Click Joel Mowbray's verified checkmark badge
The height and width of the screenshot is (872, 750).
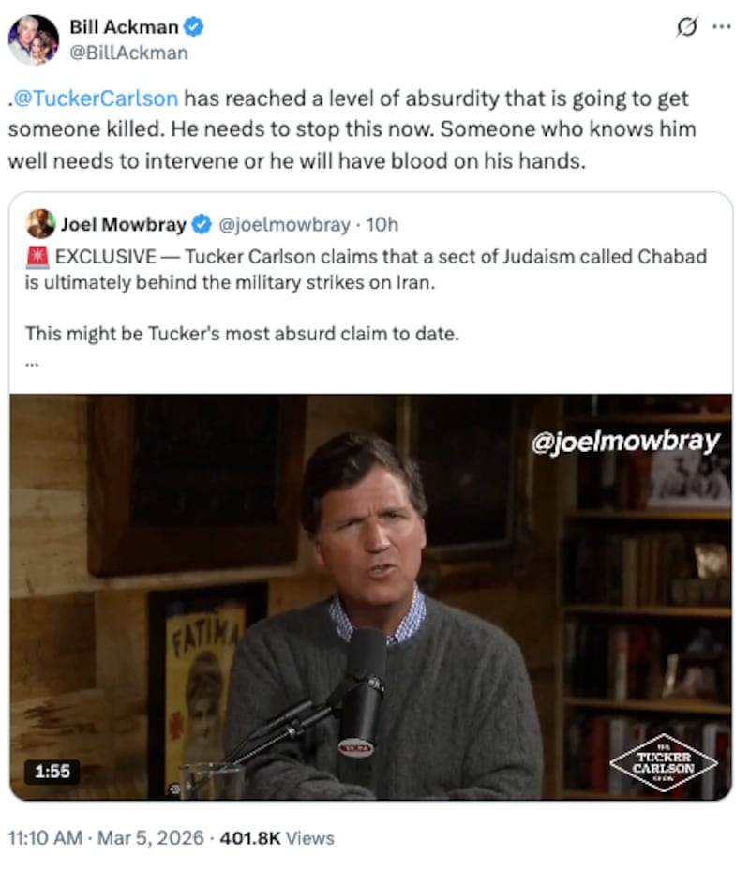tap(202, 224)
